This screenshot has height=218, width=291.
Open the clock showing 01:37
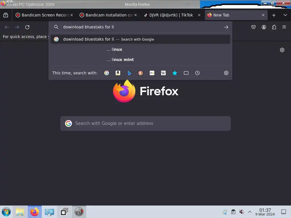pyautogui.click(x=265, y=212)
